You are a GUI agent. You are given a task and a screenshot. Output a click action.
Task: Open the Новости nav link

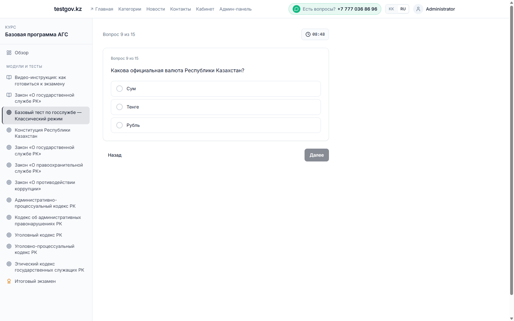pos(156,9)
